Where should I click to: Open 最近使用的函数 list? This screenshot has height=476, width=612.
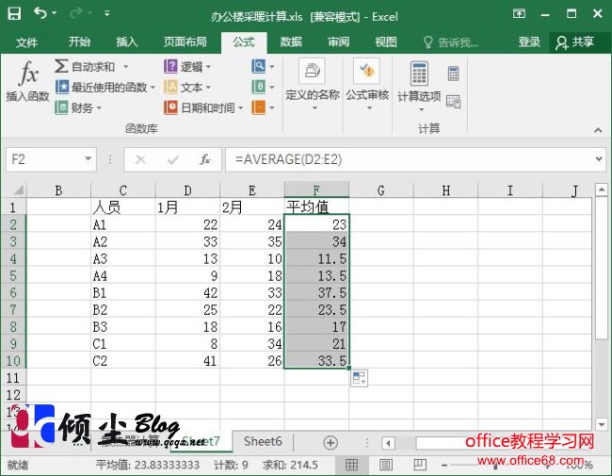coord(105,87)
